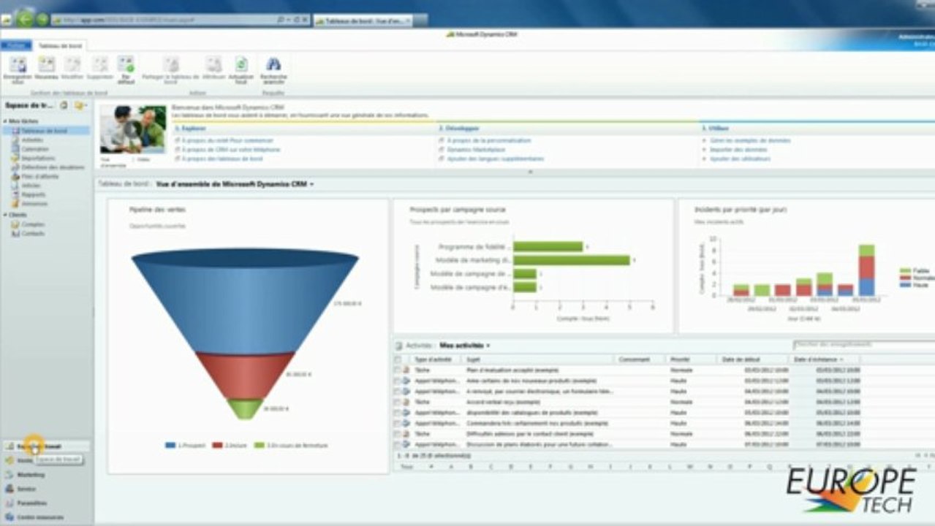Check the Aimer certains de nos nouveaux produits row
The width and height of the screenshot is (935, 526).
click(398, 381)
